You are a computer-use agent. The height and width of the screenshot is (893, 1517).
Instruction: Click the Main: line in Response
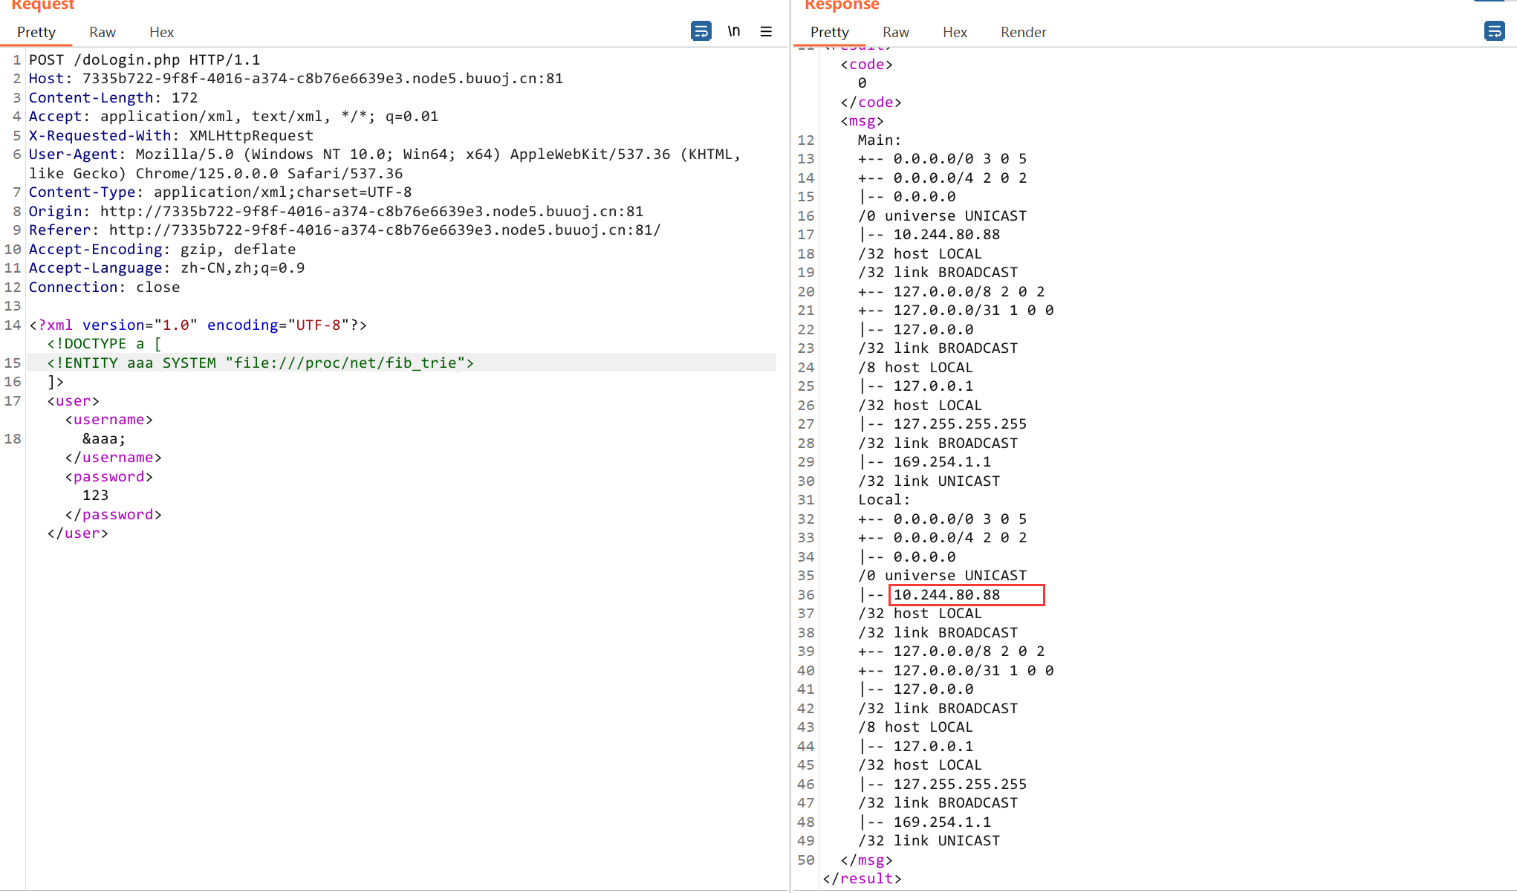(880, 140)
